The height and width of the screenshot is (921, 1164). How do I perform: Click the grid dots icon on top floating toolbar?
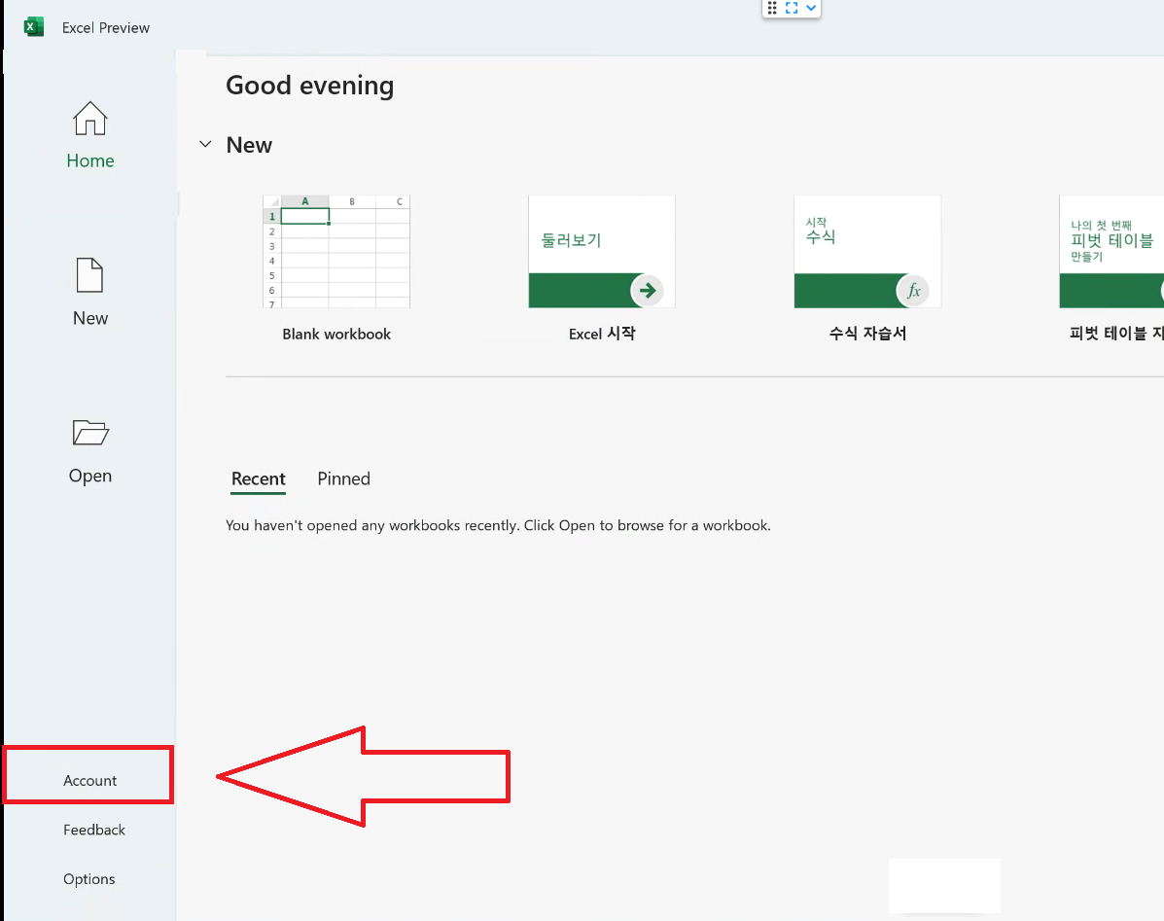tap(772, 8)
